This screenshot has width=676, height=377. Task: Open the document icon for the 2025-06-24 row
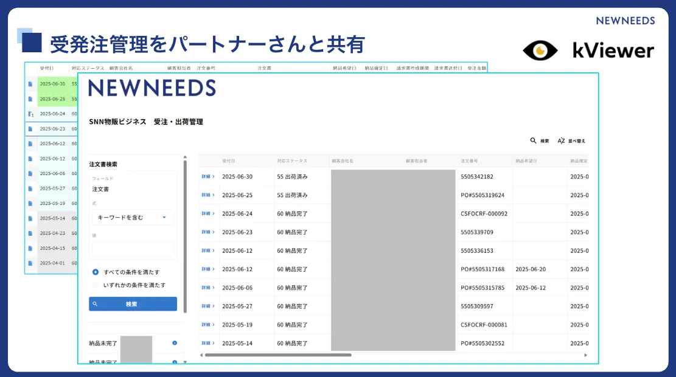click(x=30, y=114)
